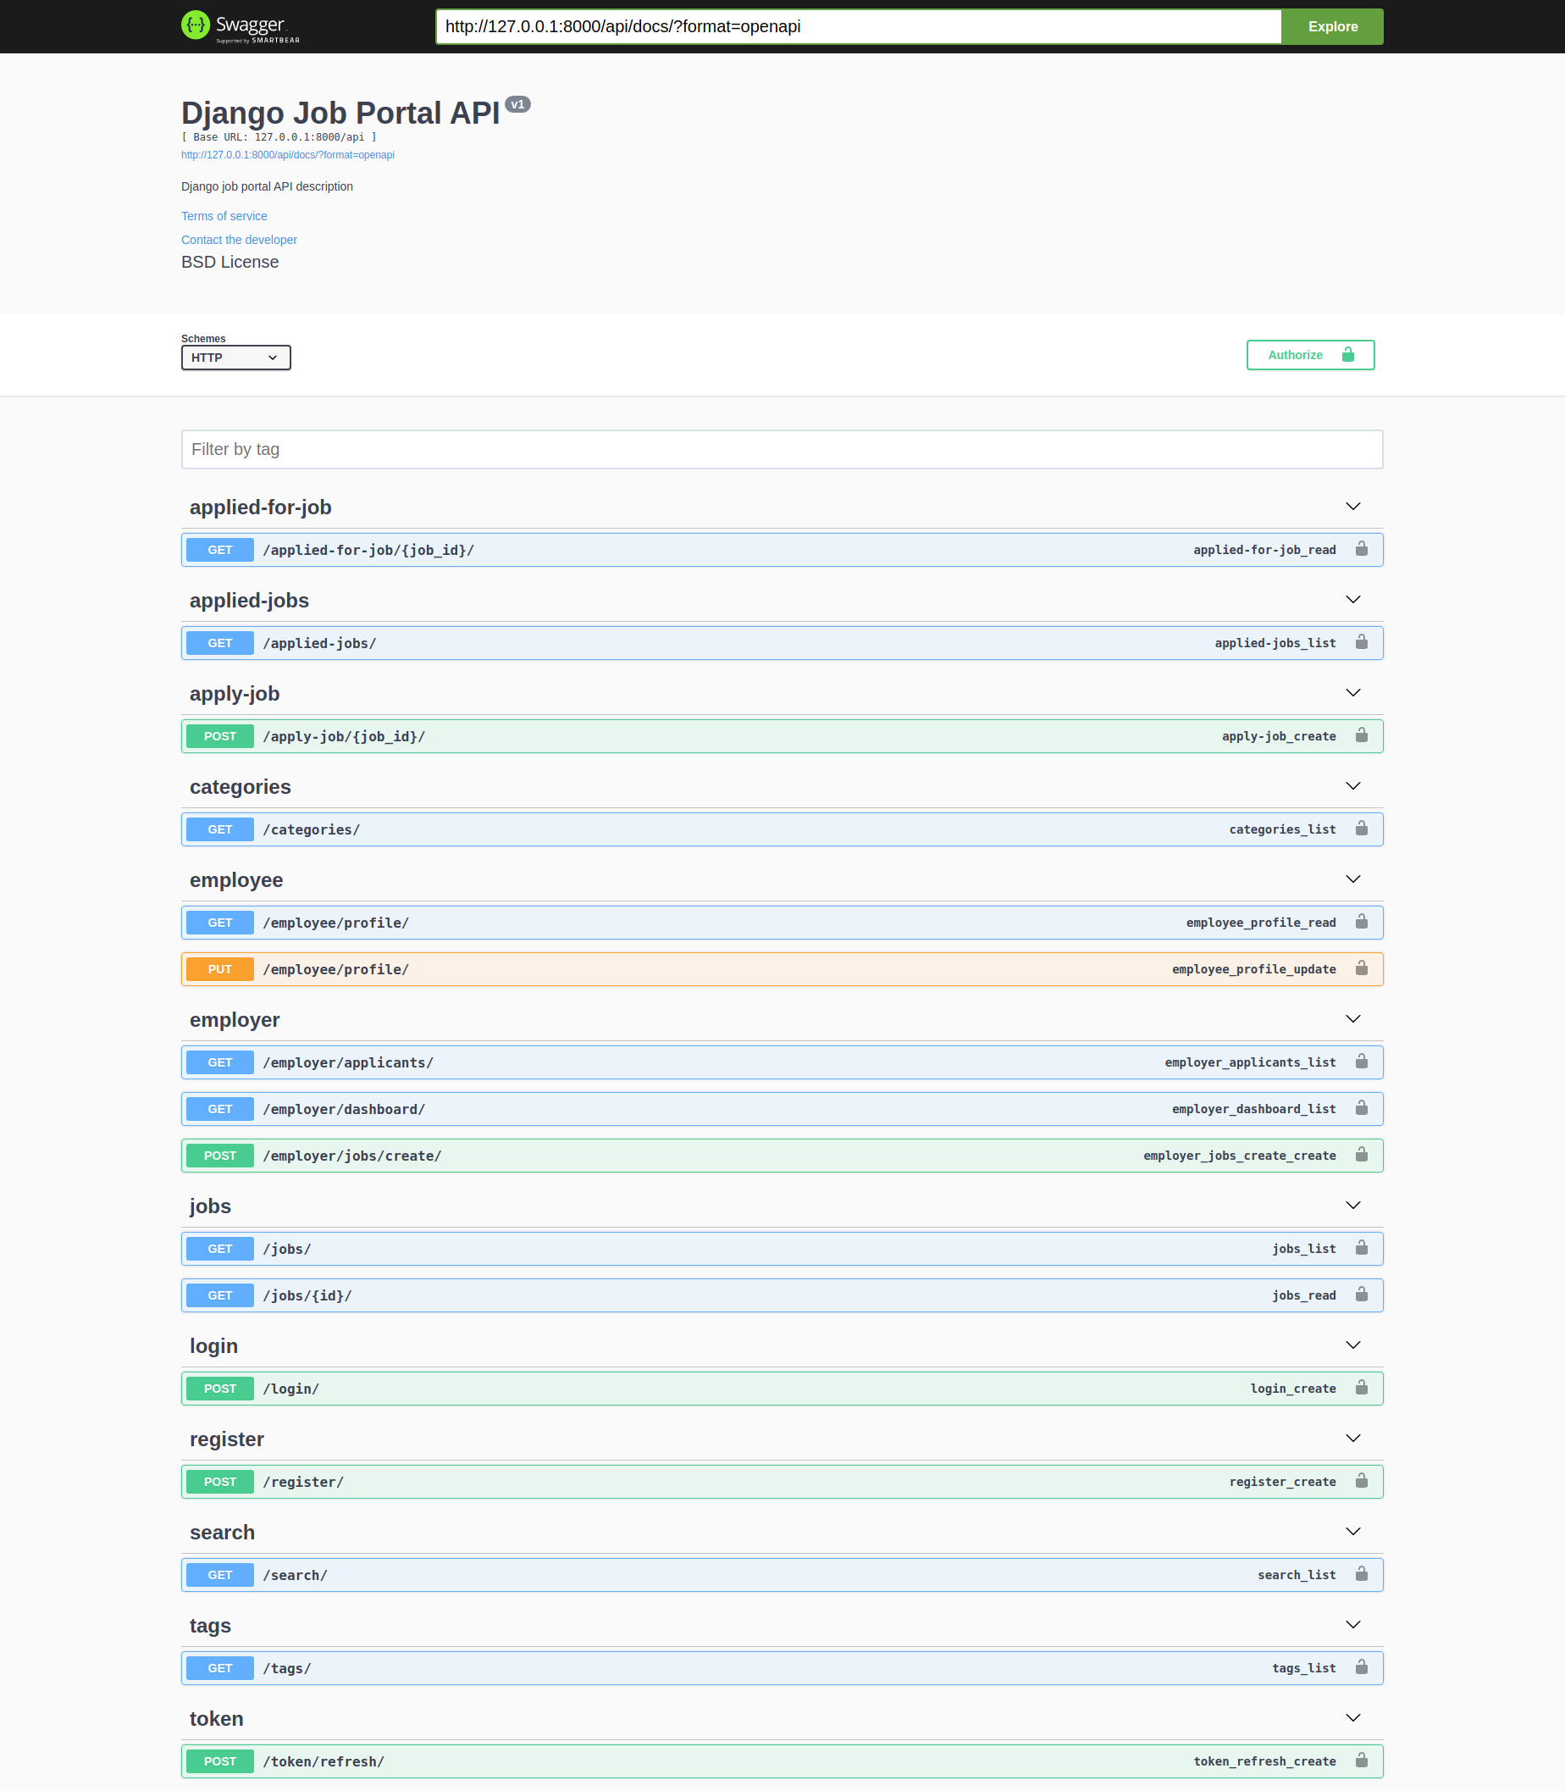This screenshot has height=1791, width=1565.
Task: Open the openapi docs URL link
Action: coord(288,155)
